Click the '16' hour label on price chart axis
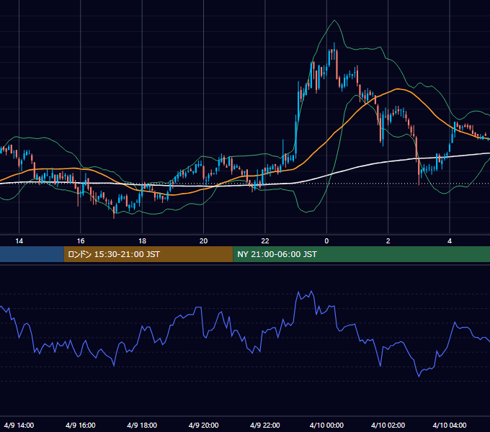This screenshot has height=432, width=490. click(x=81, y=241)
